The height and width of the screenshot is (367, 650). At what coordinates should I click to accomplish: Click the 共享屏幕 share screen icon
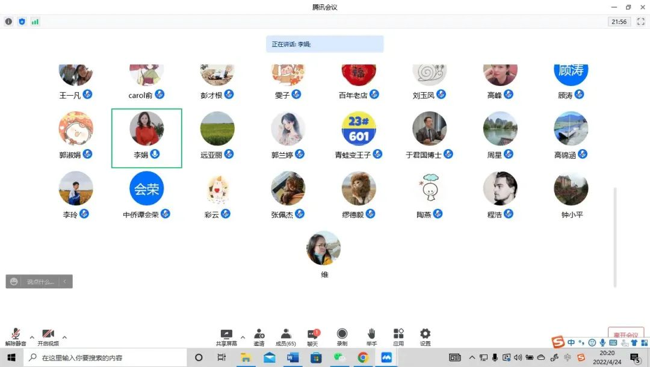[x=226, y=335]
